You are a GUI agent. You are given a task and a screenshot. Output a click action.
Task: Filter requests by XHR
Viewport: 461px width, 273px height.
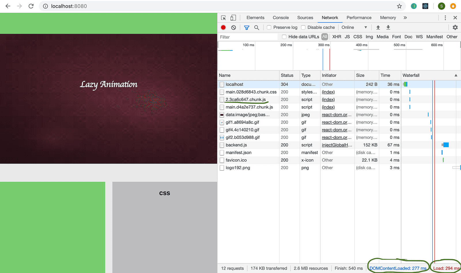(337, 37)
